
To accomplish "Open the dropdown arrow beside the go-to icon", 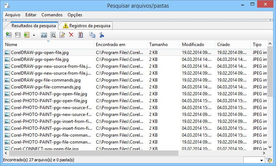I will coord(34,35).
